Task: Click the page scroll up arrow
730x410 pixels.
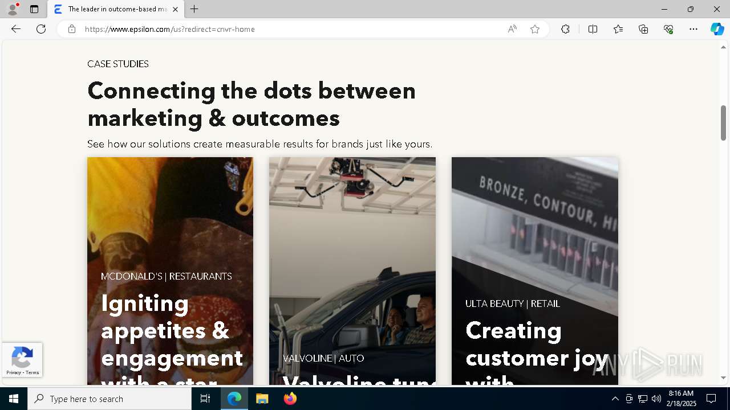Action: [723, 47]
